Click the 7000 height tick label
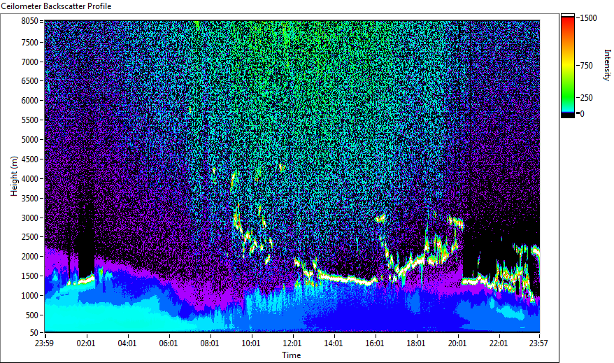This screenshot has height=363, width=614. point(30,62)
